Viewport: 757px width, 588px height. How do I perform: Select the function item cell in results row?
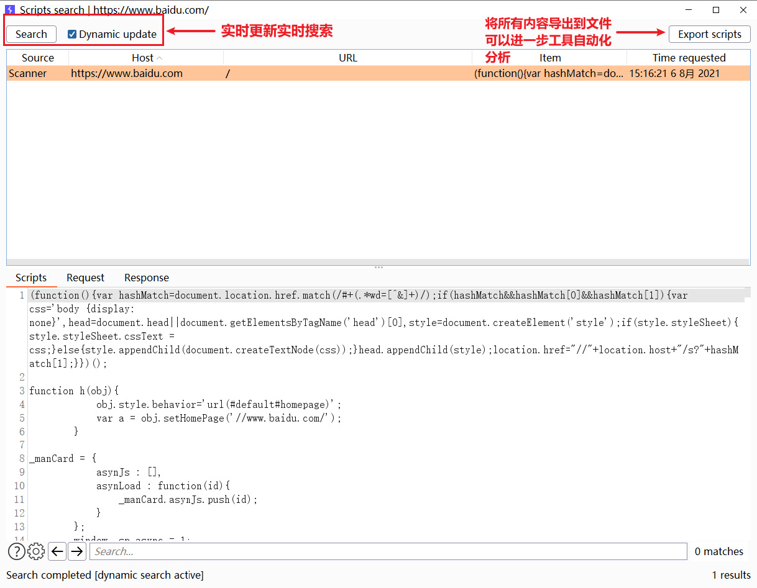[x=549, y=73]
